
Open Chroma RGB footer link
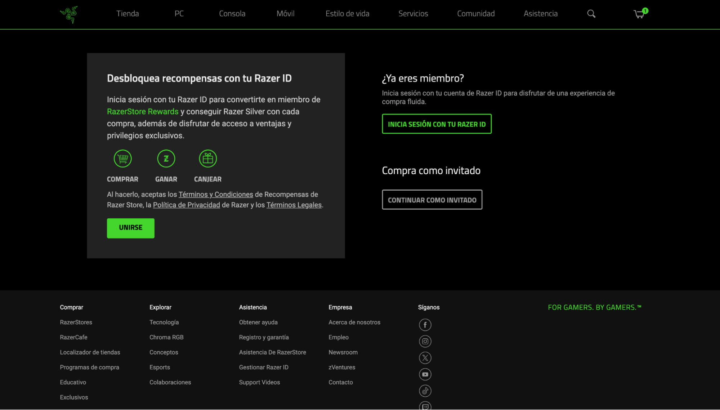(166, 338)
